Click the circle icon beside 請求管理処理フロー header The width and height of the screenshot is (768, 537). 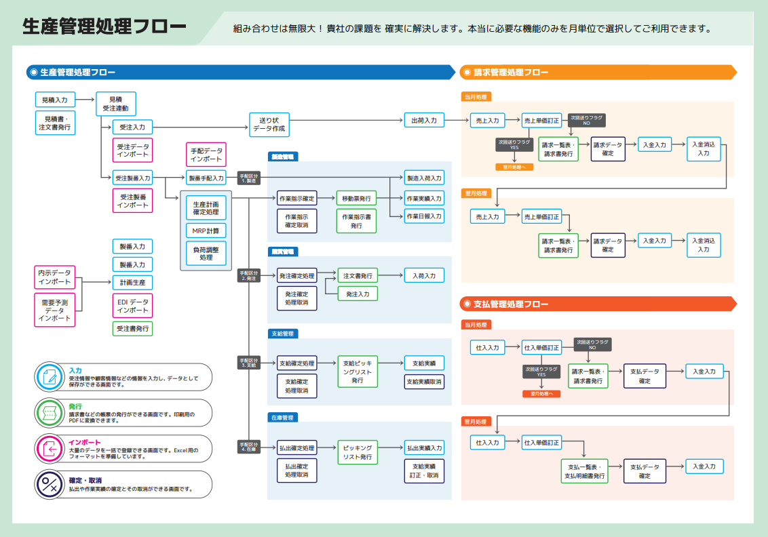[x=466, y=73]
